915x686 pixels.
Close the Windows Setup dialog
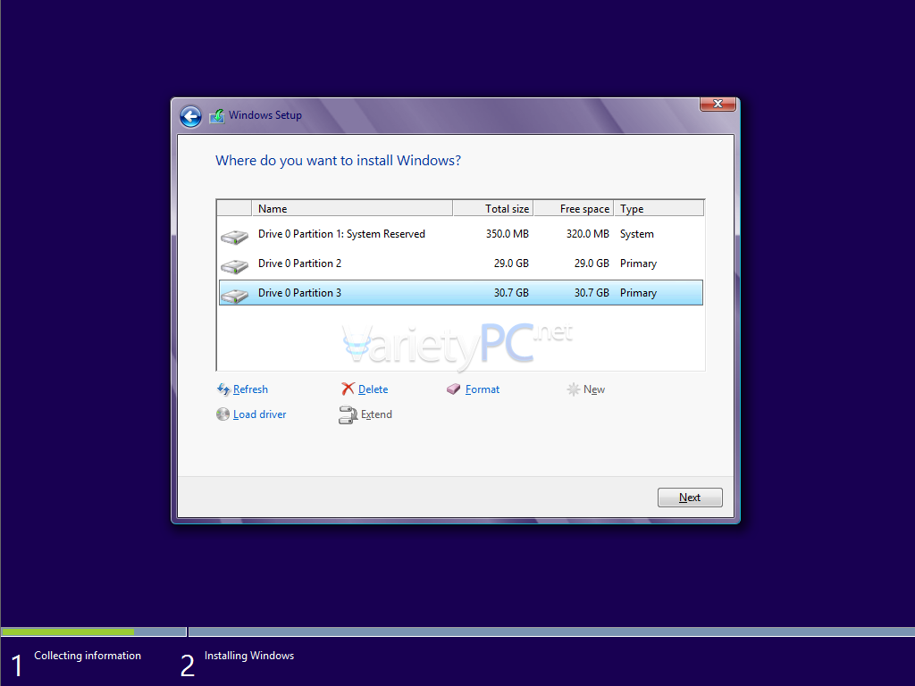coord(718,104)
